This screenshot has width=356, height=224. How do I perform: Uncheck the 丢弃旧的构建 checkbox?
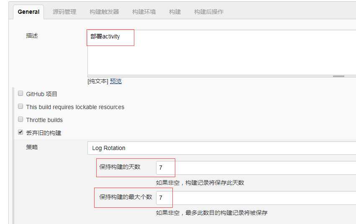click(20, 132)
